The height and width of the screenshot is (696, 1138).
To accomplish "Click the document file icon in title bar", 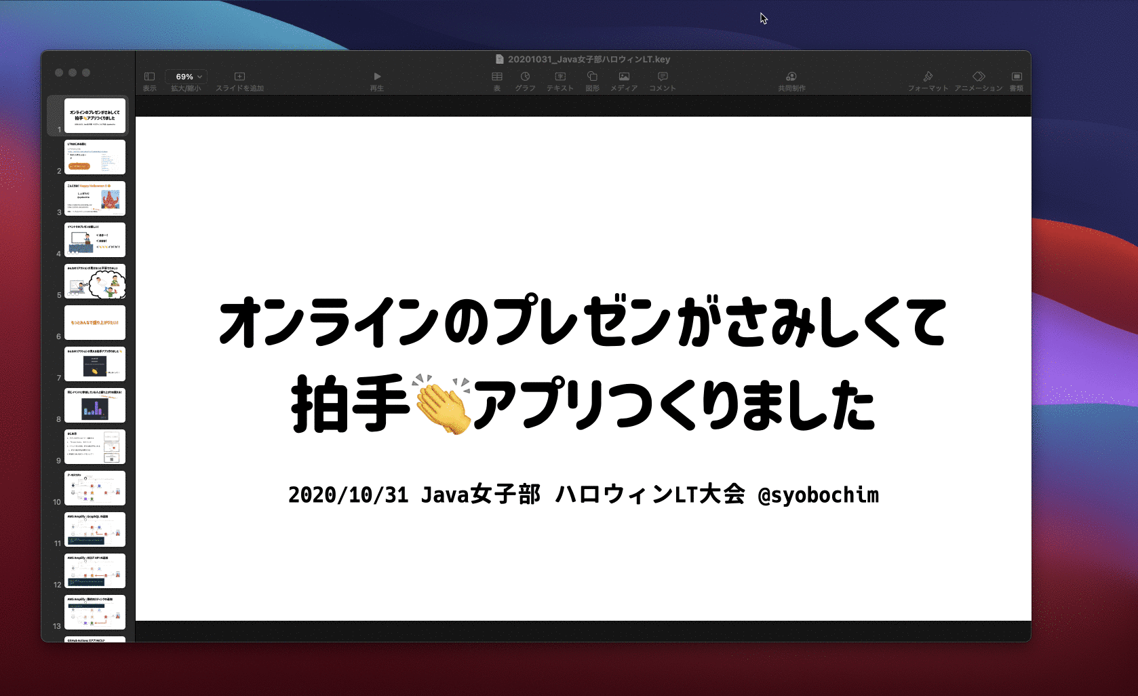I will pyautogui.click(x=500, y=59).
